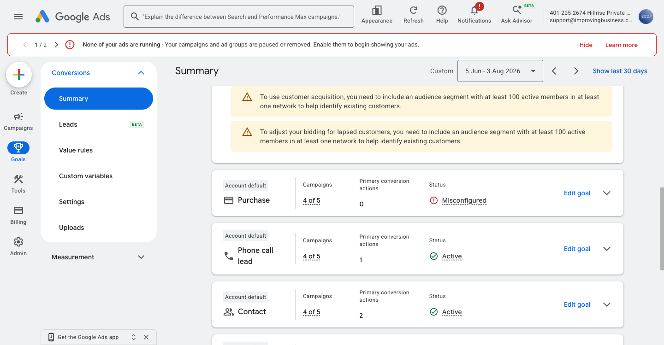Screen dimensions: 664x345
Task: Open the Appearance settings
Action: (377, 15)
